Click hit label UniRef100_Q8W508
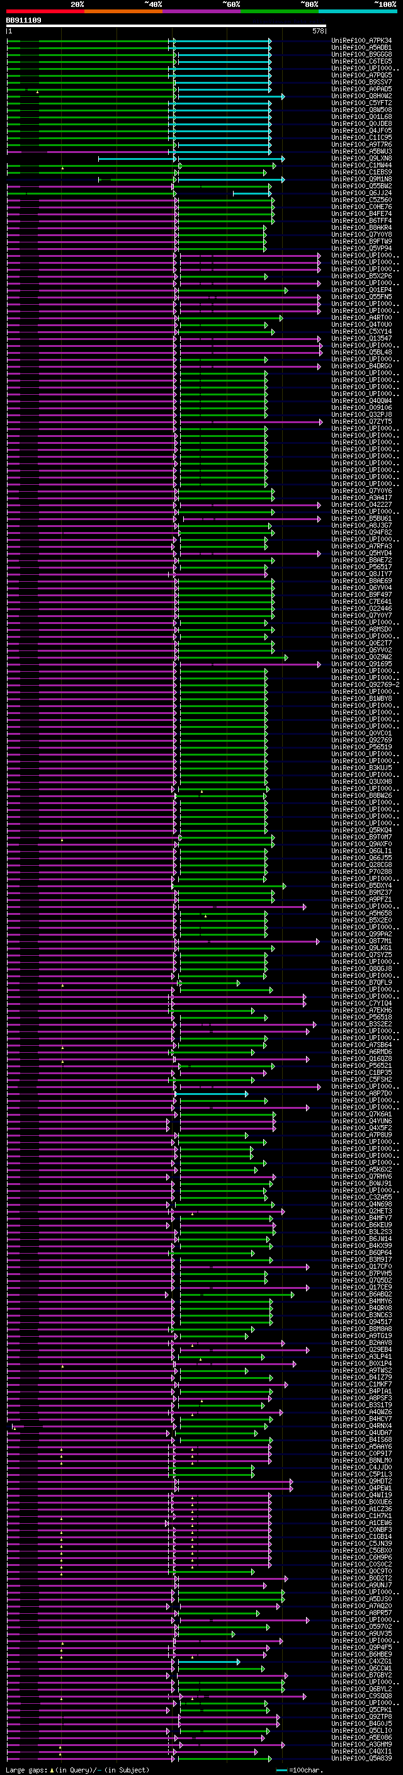The image size is (403, 1775). (361, 110)
